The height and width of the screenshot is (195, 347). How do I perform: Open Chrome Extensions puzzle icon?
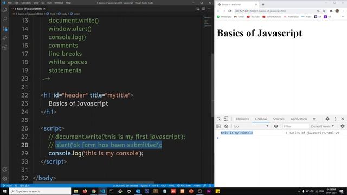pos(331,11)
